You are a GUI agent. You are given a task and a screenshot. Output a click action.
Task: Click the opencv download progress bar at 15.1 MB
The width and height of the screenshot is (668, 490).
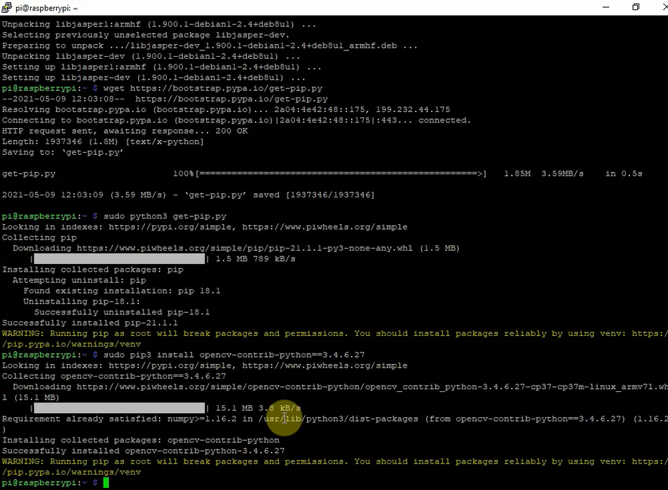119,408
